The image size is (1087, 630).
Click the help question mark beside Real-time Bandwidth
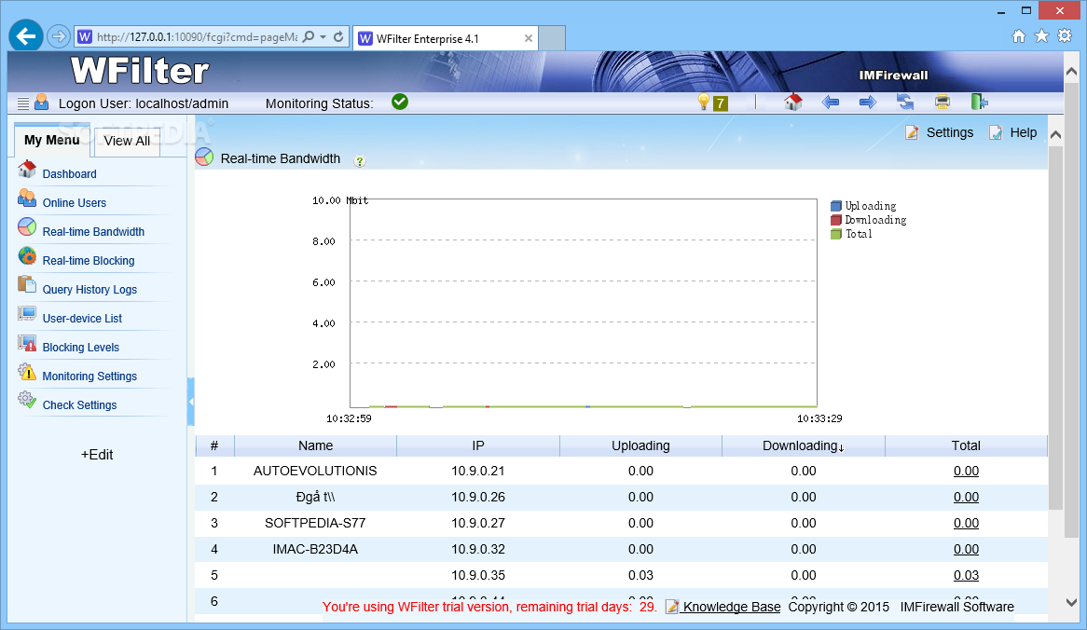pos(359,161)
